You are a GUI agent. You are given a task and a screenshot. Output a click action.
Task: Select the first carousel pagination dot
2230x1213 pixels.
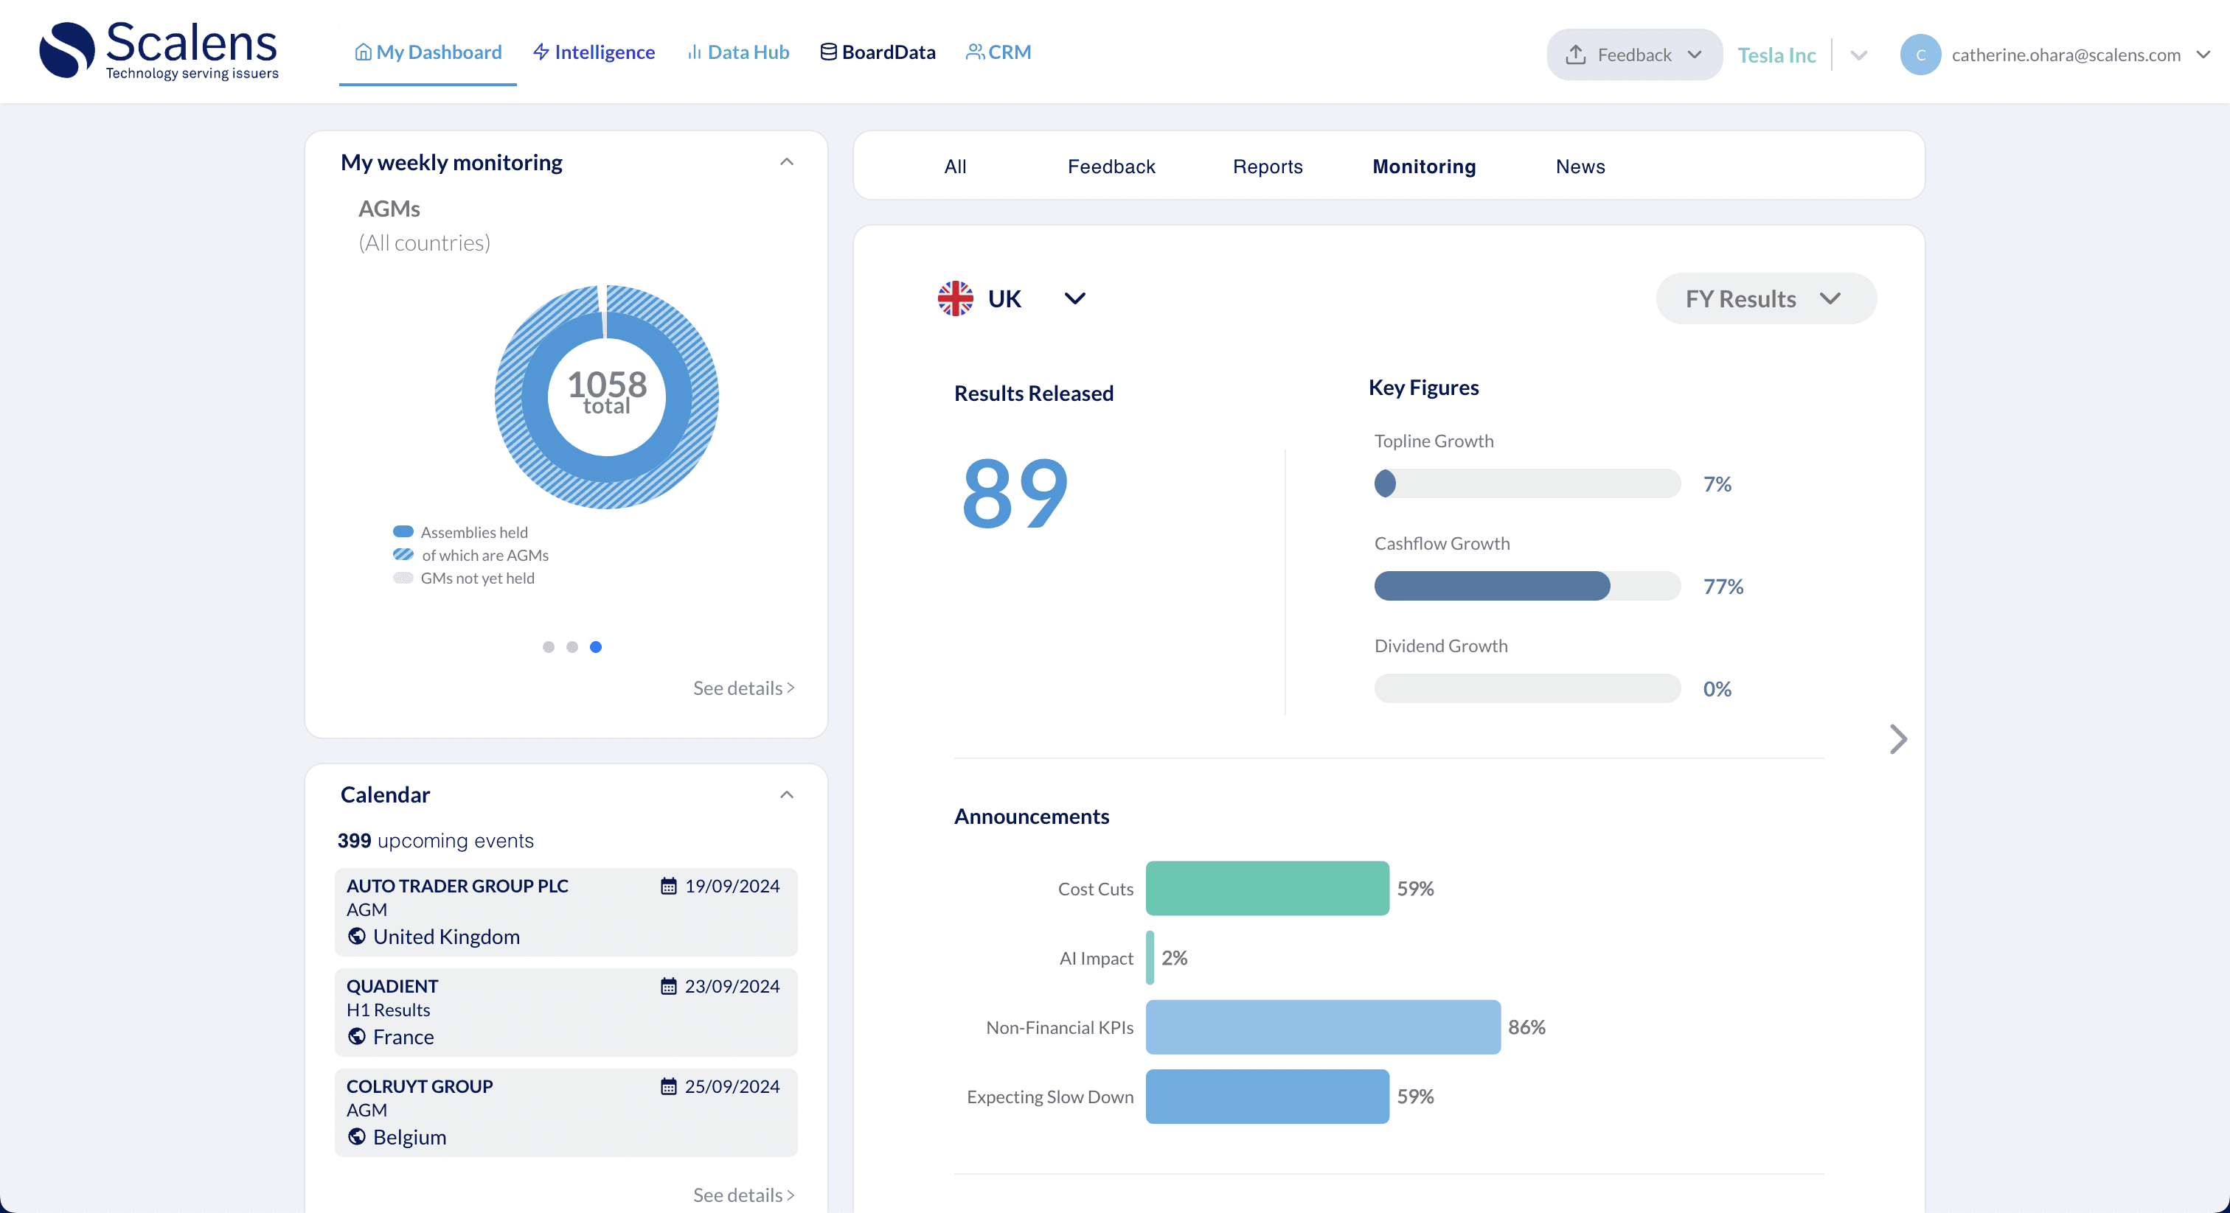[x=548, y=647]
